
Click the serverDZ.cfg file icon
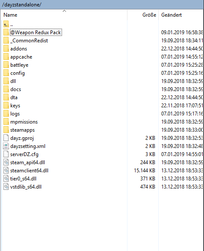pyautogui.click(x=6, y=154)
